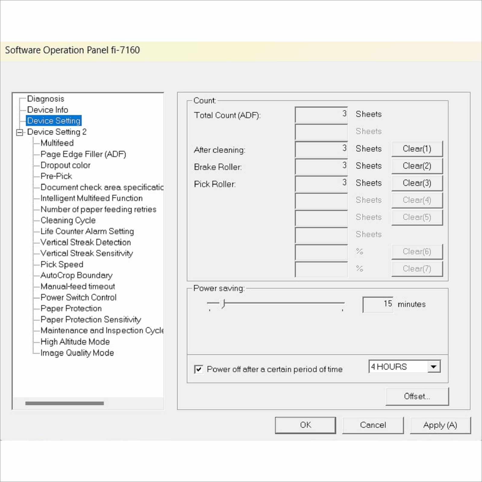Select Vertical Streak Sensitivity
The width and height of the screenshot is (482, 482).
coord(86,253)
